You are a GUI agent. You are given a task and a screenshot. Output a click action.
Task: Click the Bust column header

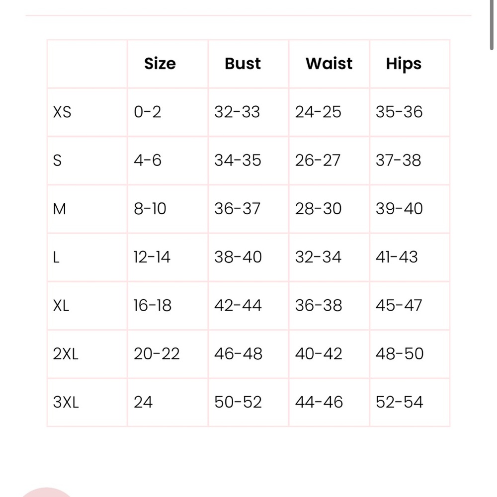243,64
